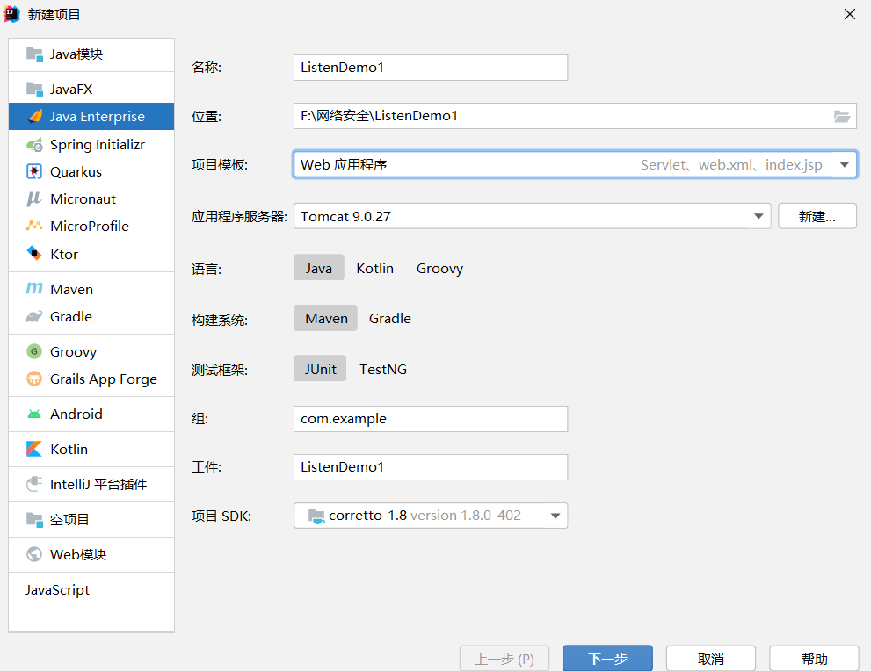
Task: Choose Gradle as the build system
Action: 390,319
